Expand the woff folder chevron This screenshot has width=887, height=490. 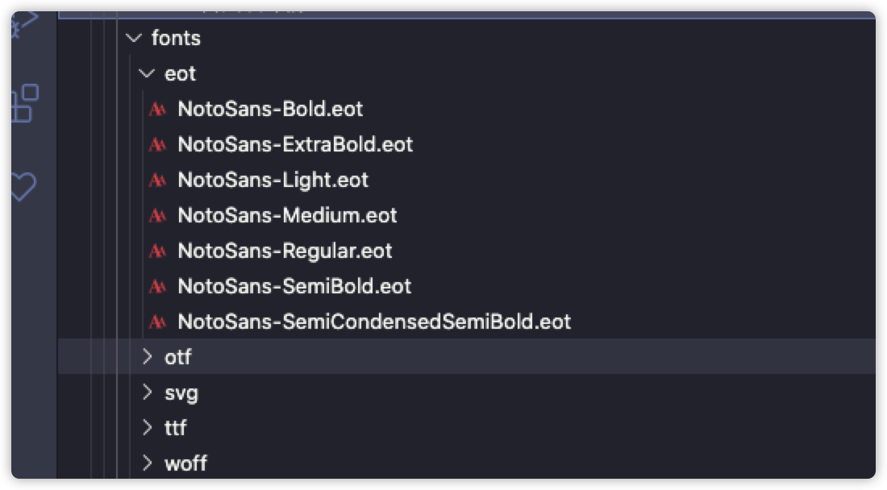click(x=147, y=463)
